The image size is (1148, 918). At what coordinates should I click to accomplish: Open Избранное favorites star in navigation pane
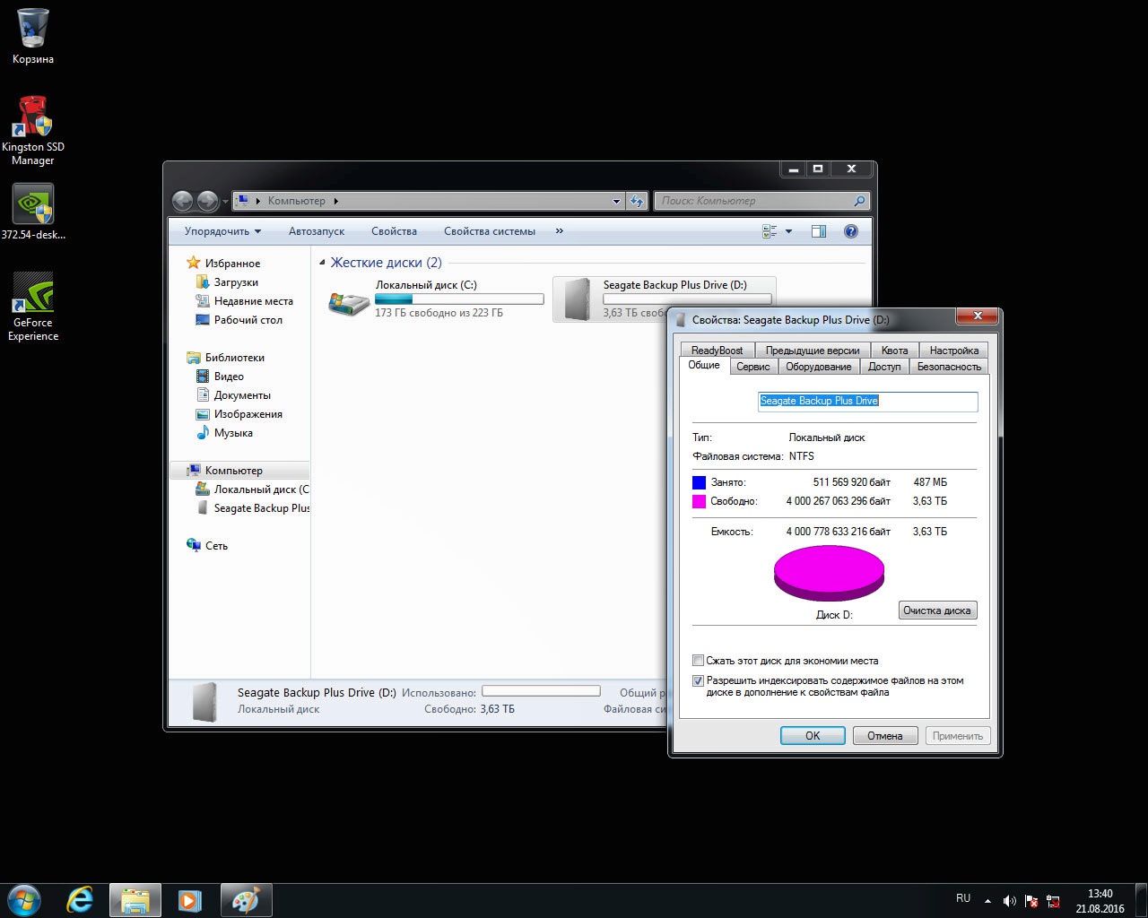tap(193, 263)
